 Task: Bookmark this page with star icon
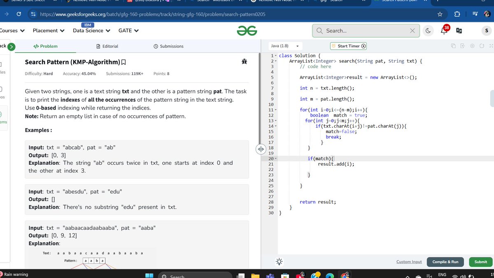coord(440,14)
